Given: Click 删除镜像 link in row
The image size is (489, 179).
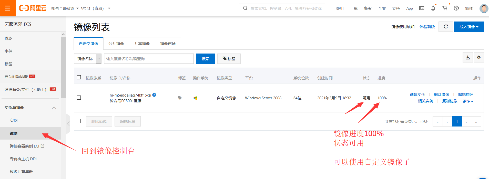Looking at the screenshot, I should coord(442,95).
